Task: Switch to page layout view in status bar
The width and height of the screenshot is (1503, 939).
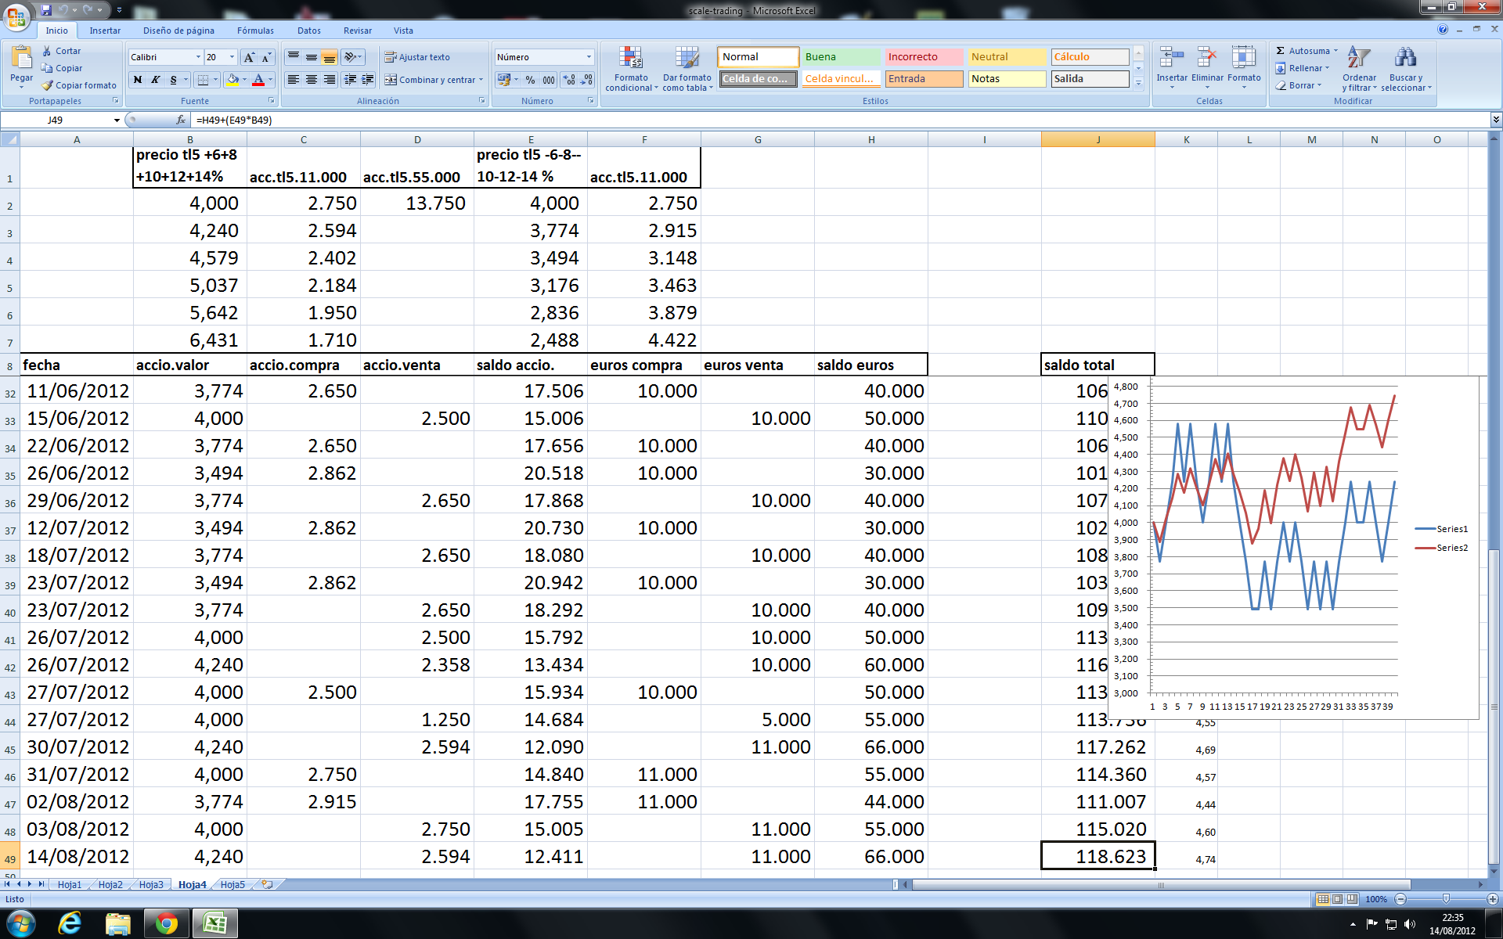Action: click(x=1338, y=899)
